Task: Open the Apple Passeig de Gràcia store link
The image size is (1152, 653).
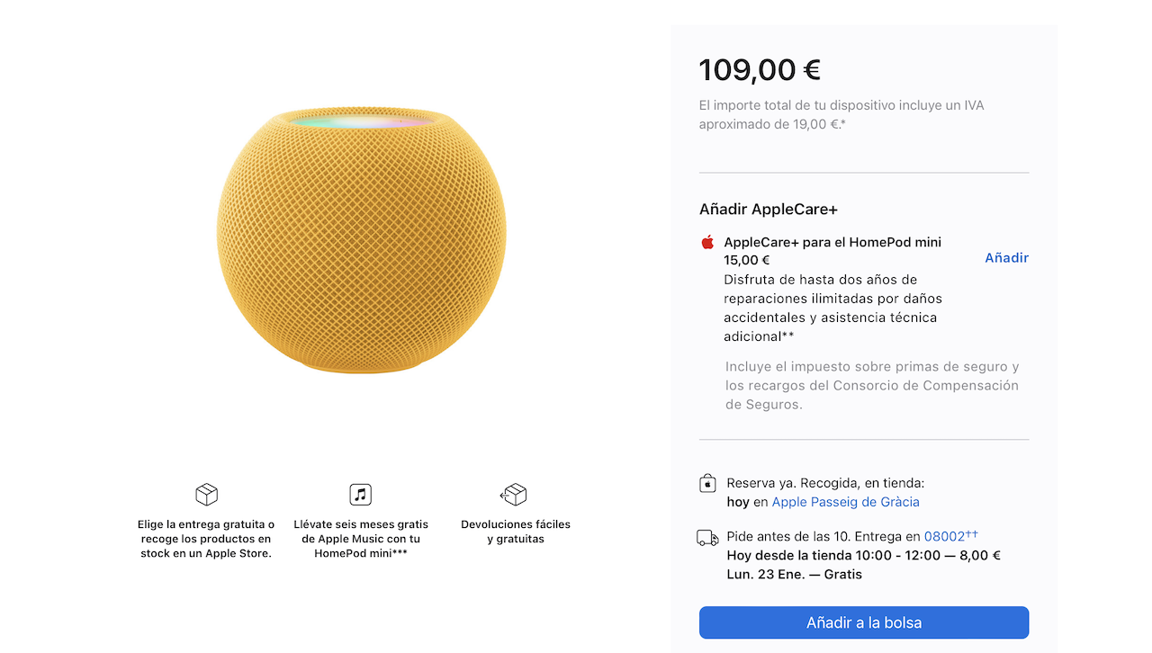Action: pyautogui.click(x=845, y=502)
